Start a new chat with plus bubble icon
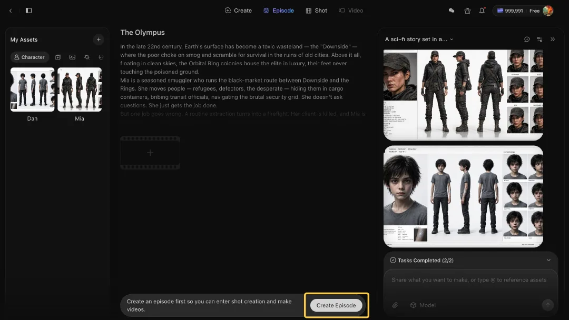Screen dimensions: 569x320 [x=527, y=39]
